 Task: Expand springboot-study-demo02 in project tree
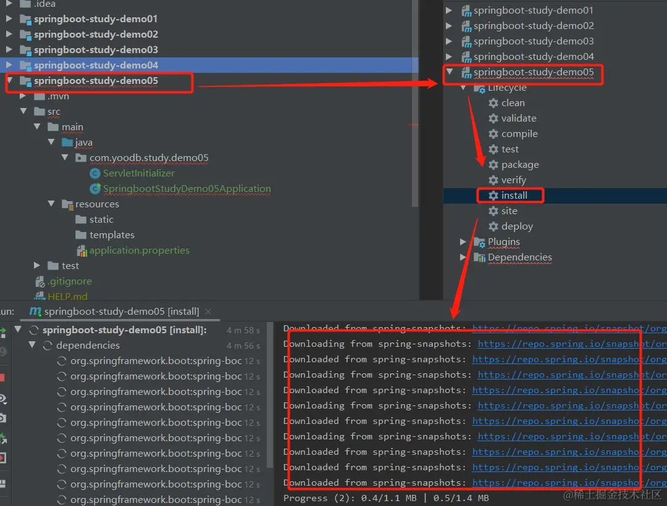click(x=9, y=34)
